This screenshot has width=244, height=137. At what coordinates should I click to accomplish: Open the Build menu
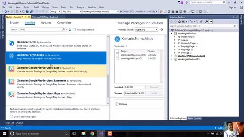36,7
